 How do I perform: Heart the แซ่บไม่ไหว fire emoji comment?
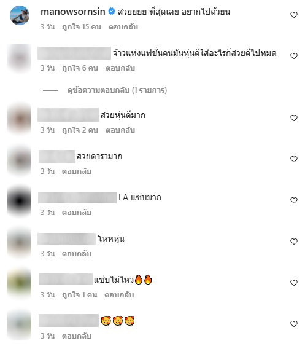pyautogui.click(x=294, y=283)
